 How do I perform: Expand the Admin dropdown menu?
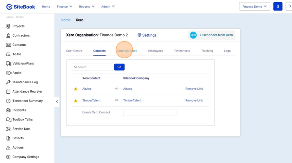coord(108,6)
